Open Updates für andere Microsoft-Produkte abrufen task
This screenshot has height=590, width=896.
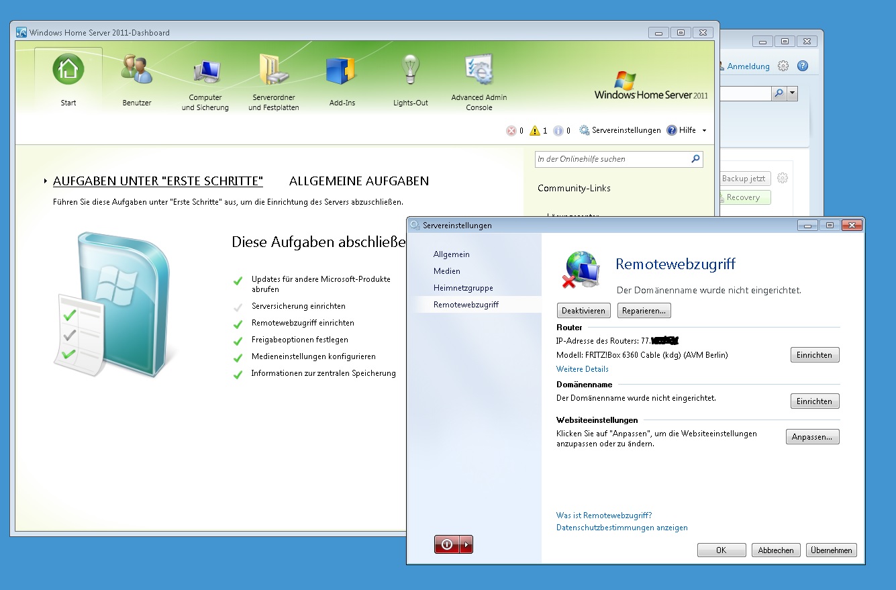pyautogui.click(x=321, y=284)
